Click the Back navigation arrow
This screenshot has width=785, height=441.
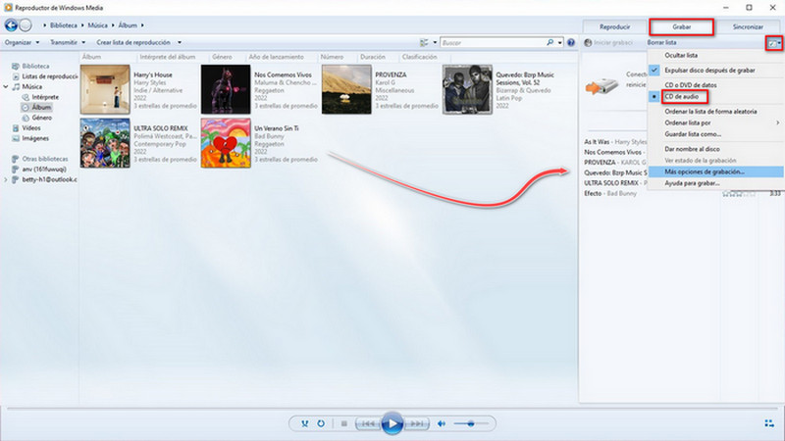(11, 25)
